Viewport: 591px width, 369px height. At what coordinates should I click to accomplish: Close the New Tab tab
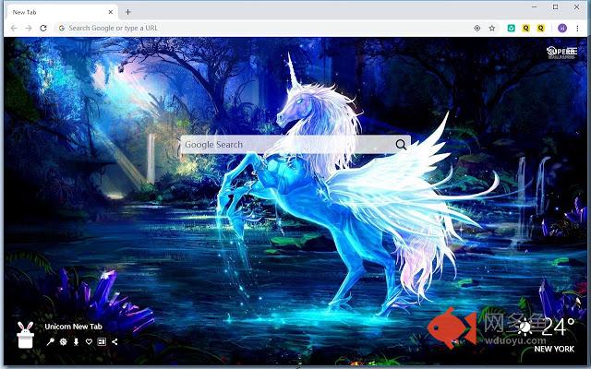(x=111, y=12)
